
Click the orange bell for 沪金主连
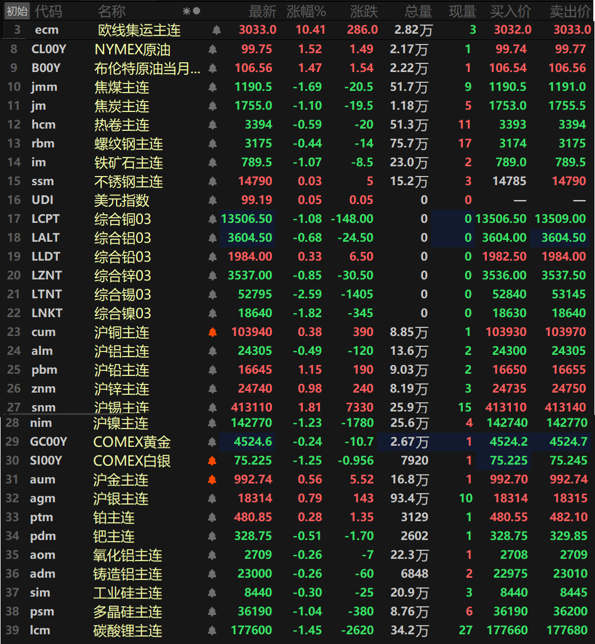[x=212, y=480]
